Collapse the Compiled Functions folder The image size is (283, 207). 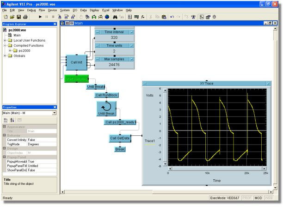pyautogui.click(x=5, y=45)
